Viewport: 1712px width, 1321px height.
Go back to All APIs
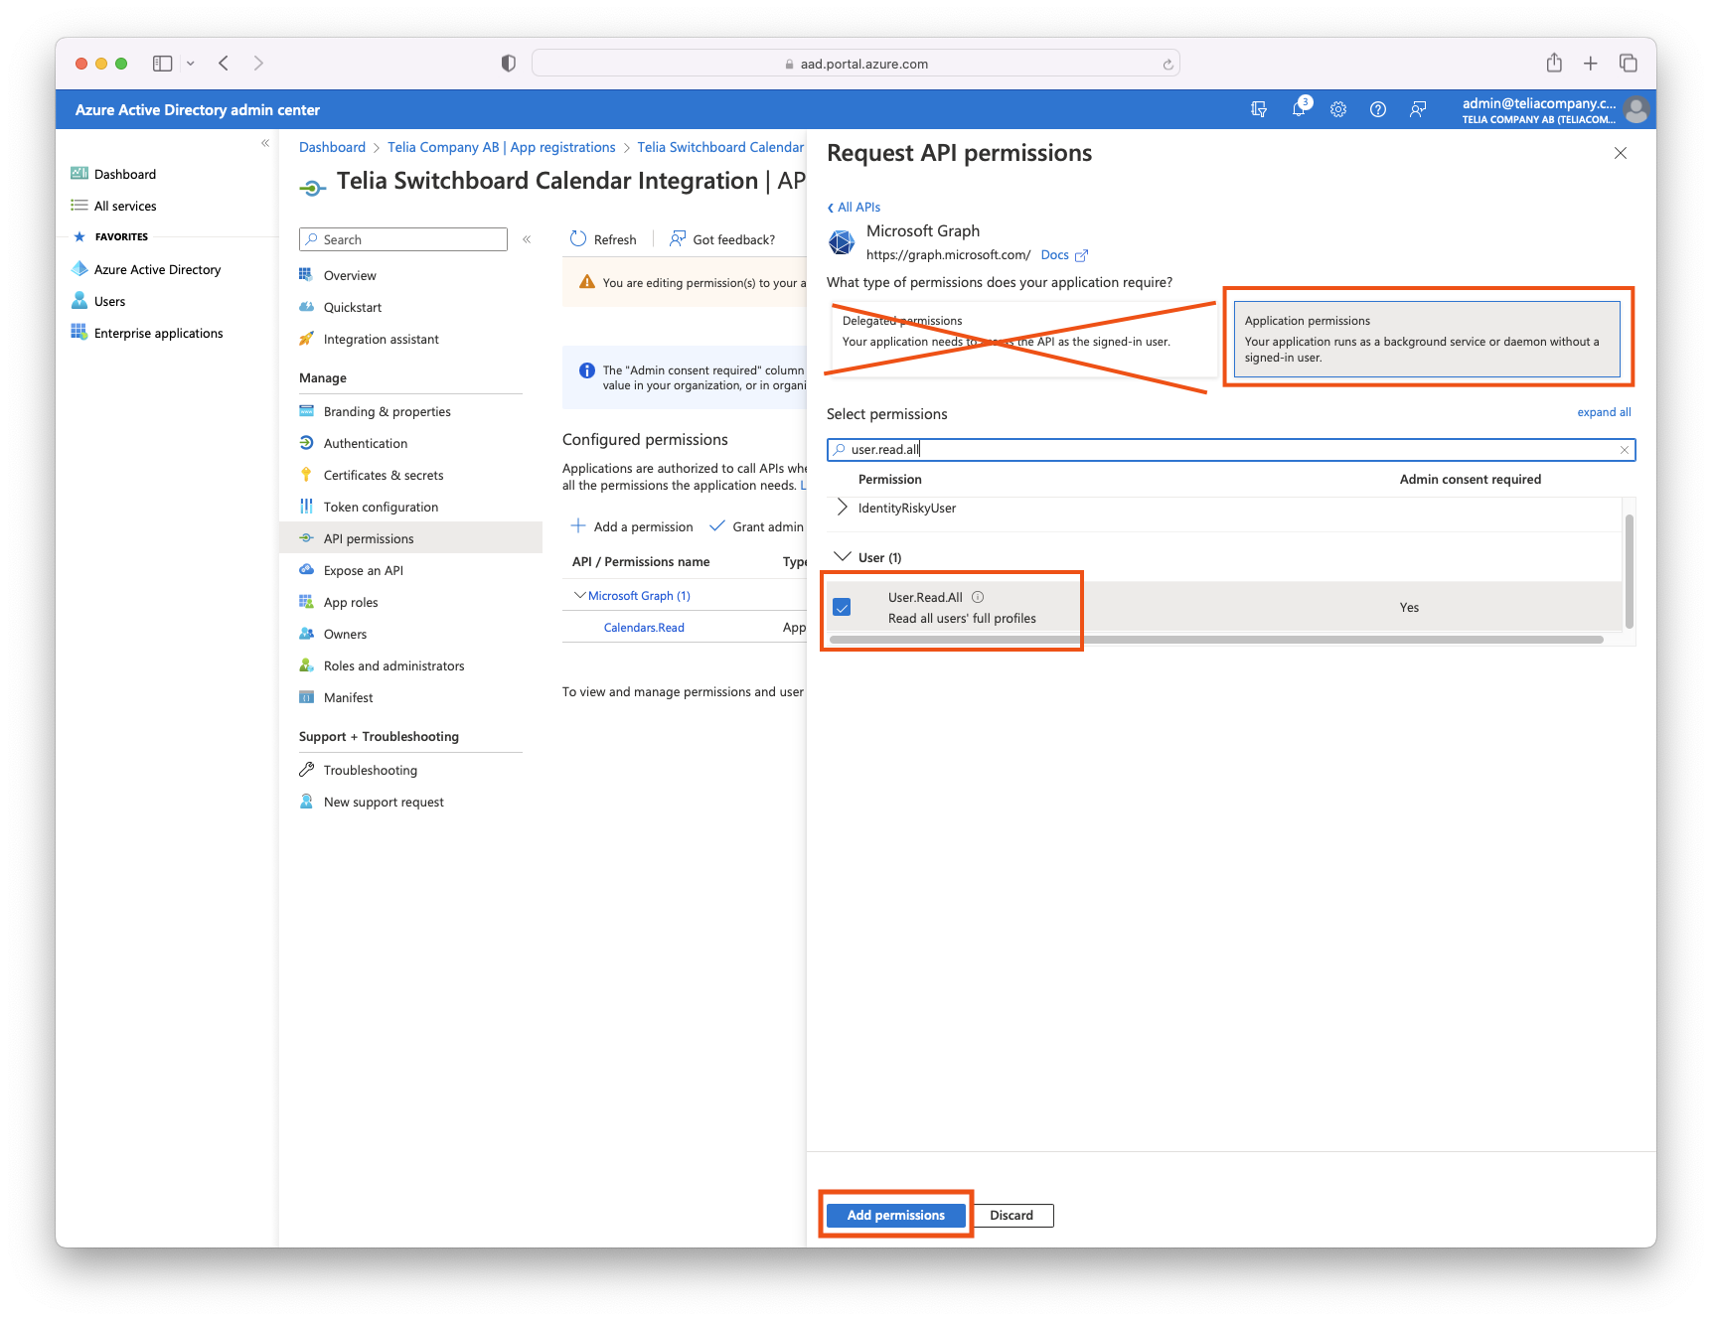click(855, 207)
